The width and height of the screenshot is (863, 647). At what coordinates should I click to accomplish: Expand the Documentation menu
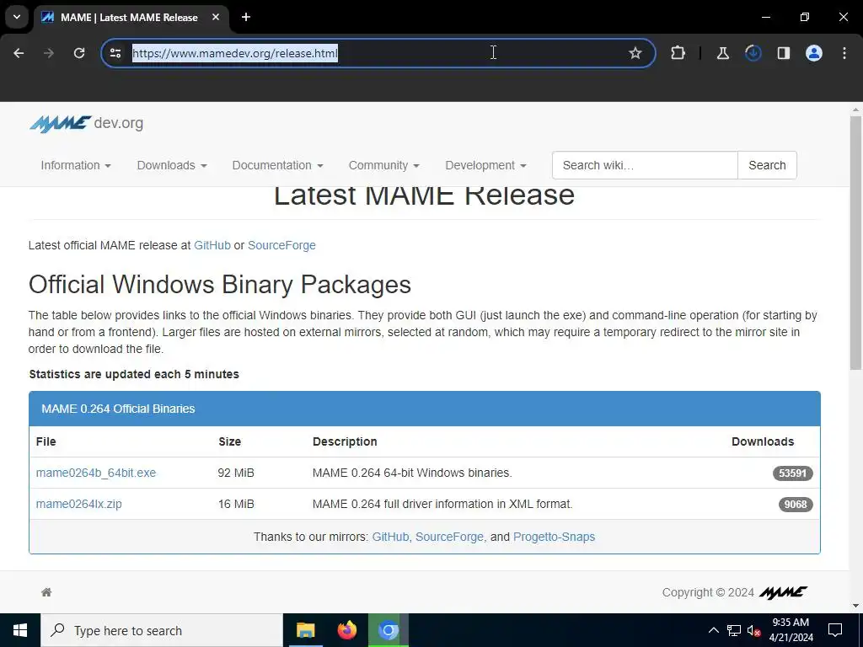tap(277, 165)
